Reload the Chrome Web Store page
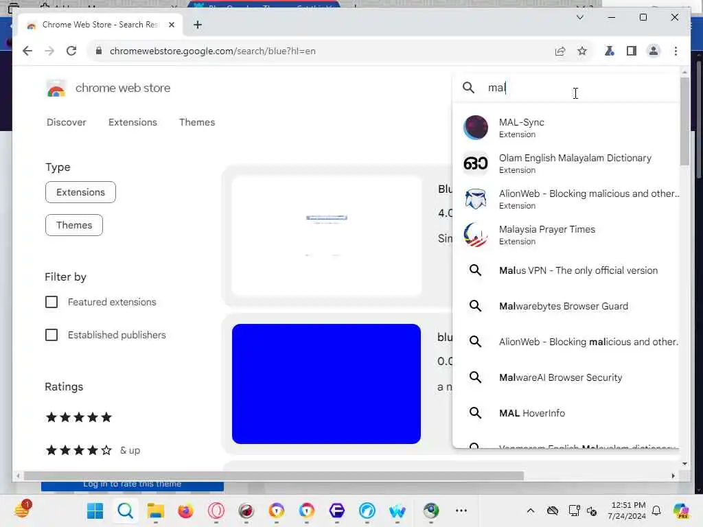Viewport: 703px width, 527px height. (x=71, y=51)
